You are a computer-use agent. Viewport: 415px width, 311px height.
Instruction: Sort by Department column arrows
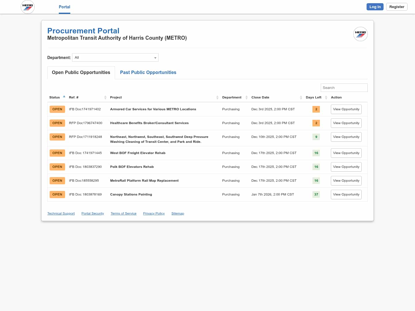point(246,97)
